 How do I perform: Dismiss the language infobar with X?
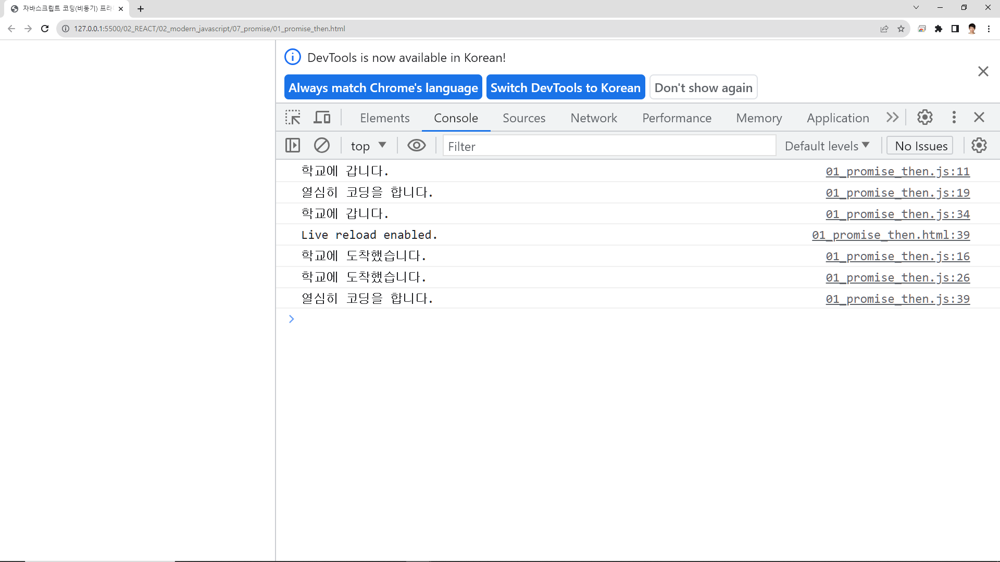click(983, 71)
